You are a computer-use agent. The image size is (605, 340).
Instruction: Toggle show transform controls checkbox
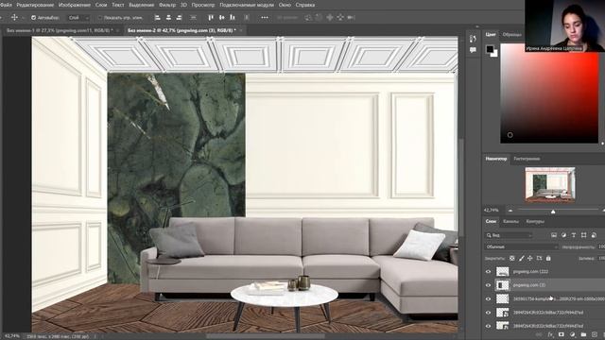click(100, 18)
